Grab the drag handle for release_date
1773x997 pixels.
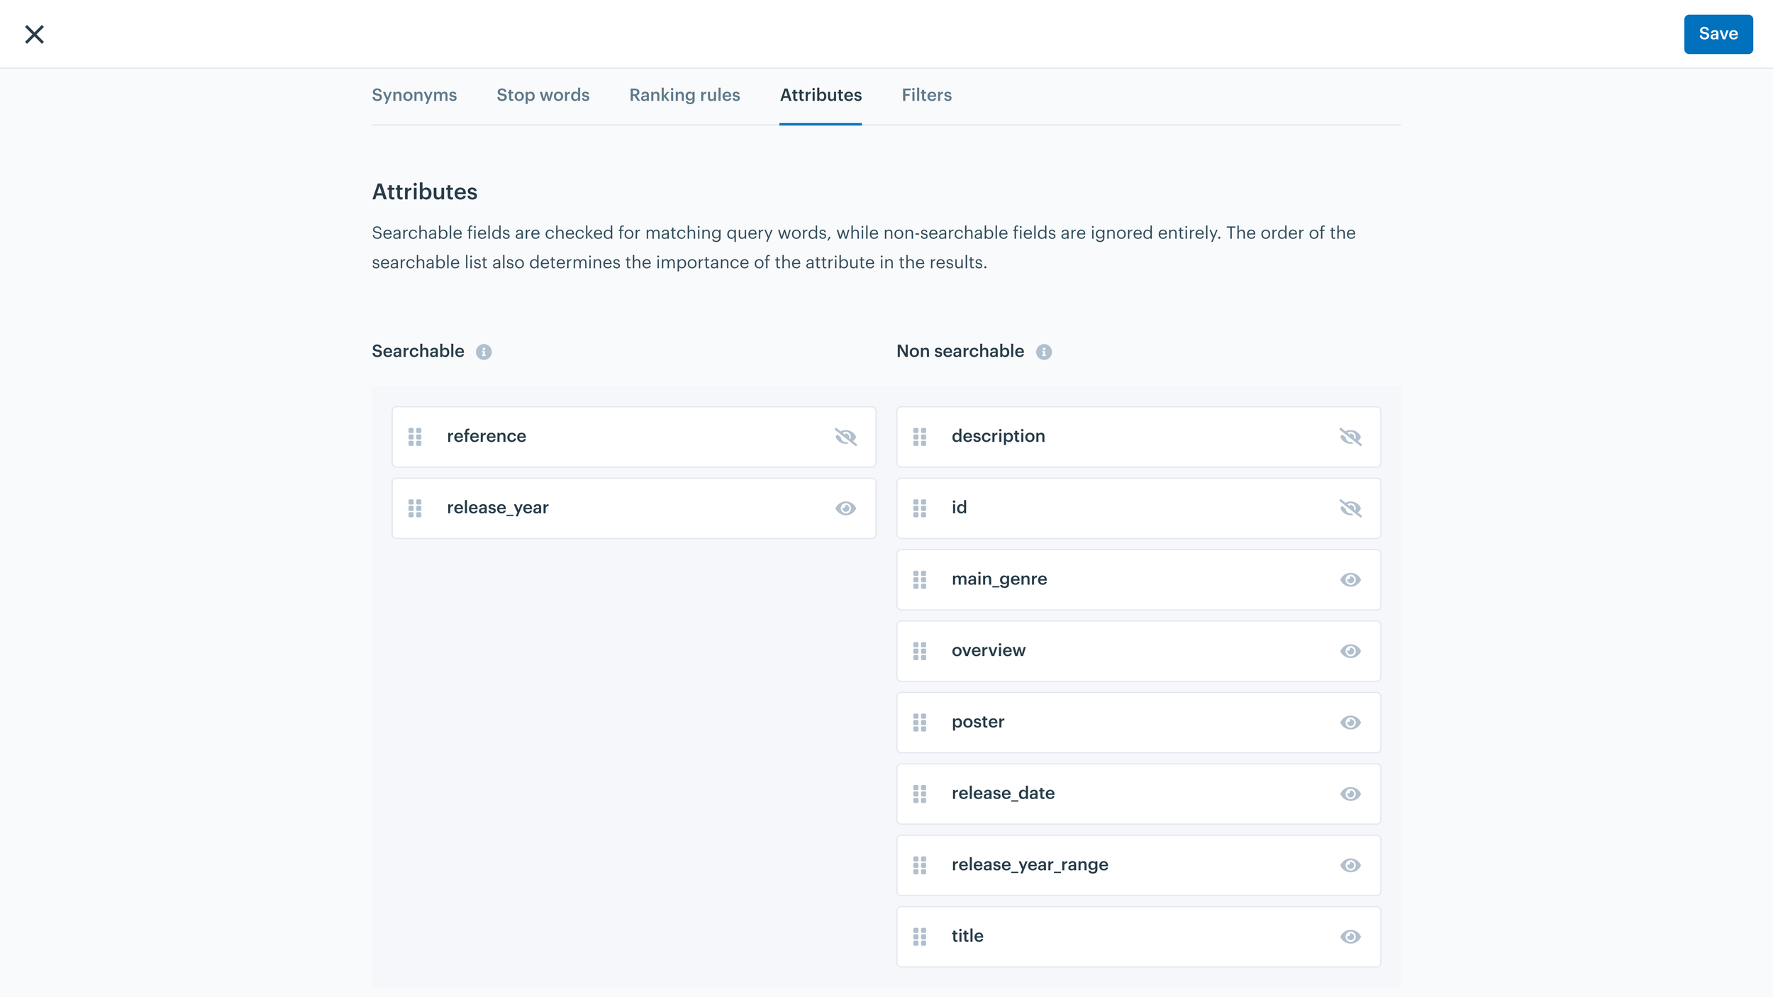click(919, 794)
